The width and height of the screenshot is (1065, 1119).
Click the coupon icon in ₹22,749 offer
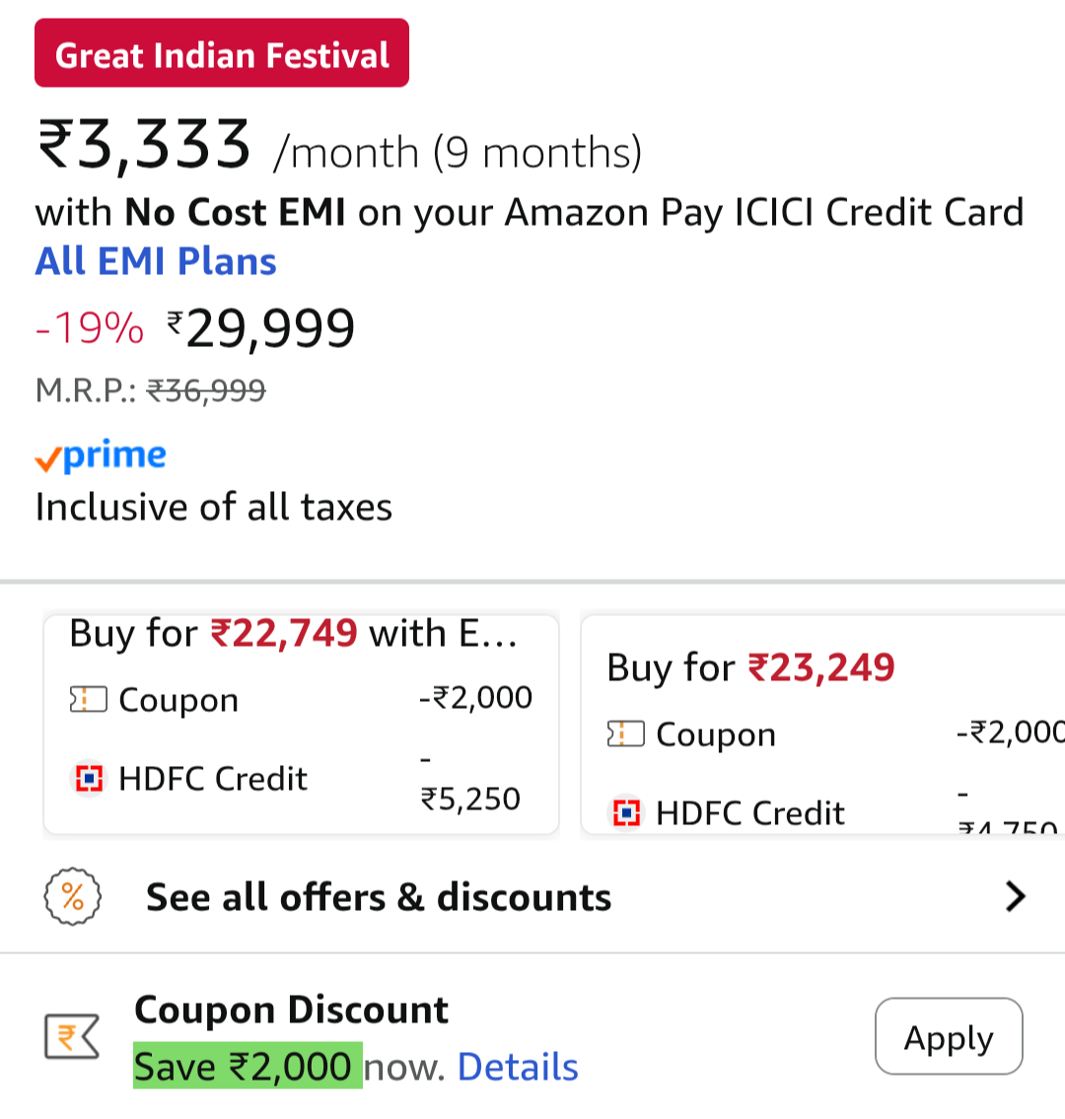pyautogui.click(x=88, y=700)
